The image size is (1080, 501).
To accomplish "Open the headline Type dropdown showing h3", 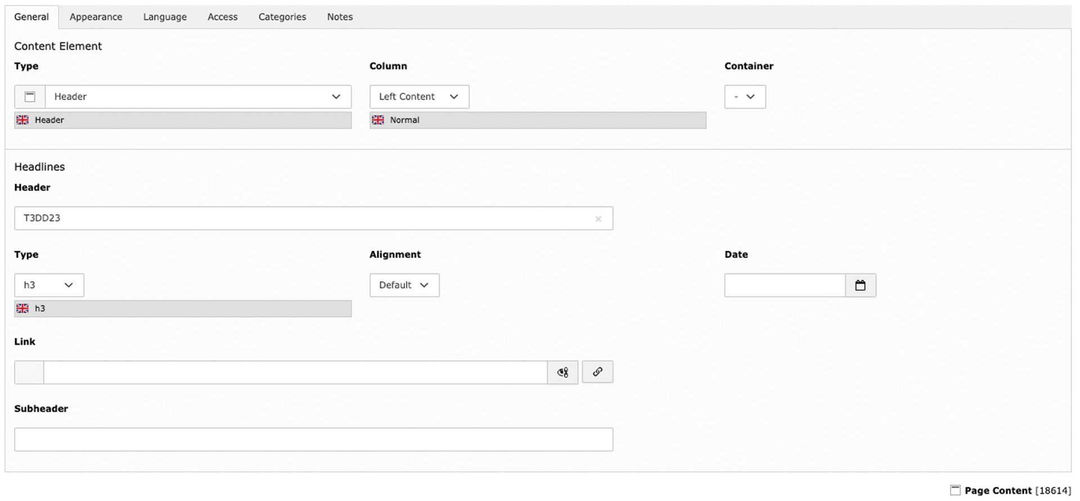I will click(x=49, y=285).
